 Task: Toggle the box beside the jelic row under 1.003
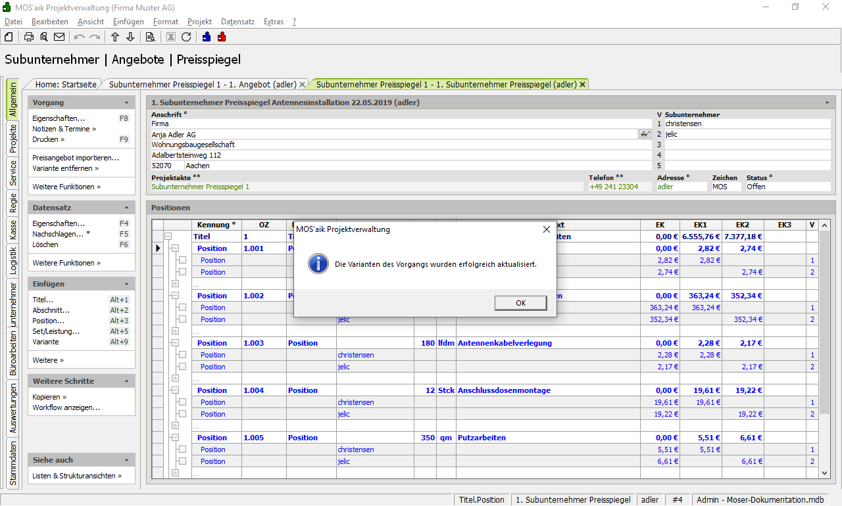183,367
